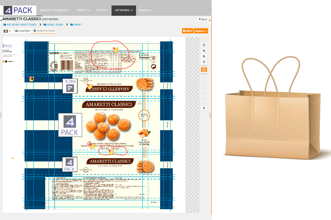
Task: Click the main AMARETTI CLASSICI banner
Action: coord(109,104)
